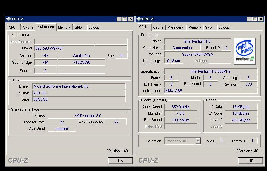Minimize the left CPU-Z window
The height and width of the screenshot is (171, 267).
coord(119,19)
